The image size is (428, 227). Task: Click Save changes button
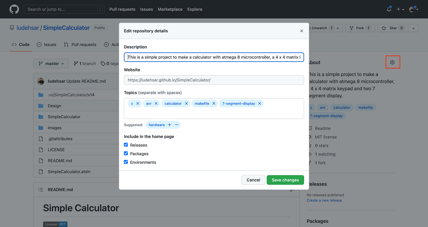pos(285,180)
